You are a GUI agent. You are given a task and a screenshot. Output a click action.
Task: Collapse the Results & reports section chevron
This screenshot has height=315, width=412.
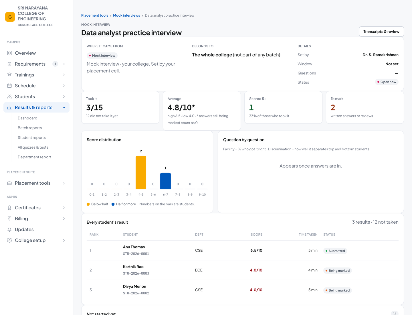coord(64,107)
